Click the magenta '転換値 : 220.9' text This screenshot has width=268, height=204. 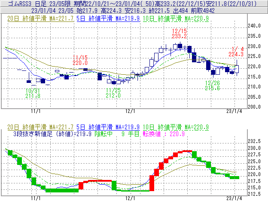tap(164, 134)
